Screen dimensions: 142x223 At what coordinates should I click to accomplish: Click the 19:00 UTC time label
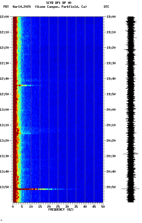tap(111, 17)
